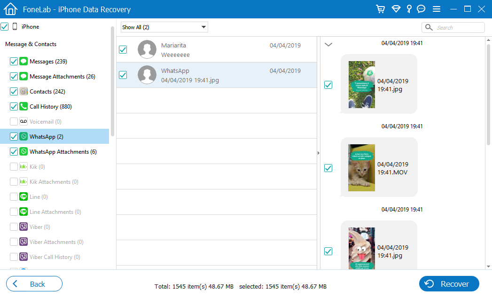
Task: Open the Show All (2) dropdown
Action: click(164, 27)
